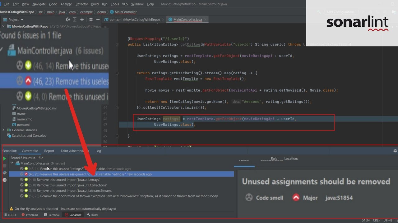Open Project view options gear
This screenshot has width=398, height=223.
tap(91, 20)
